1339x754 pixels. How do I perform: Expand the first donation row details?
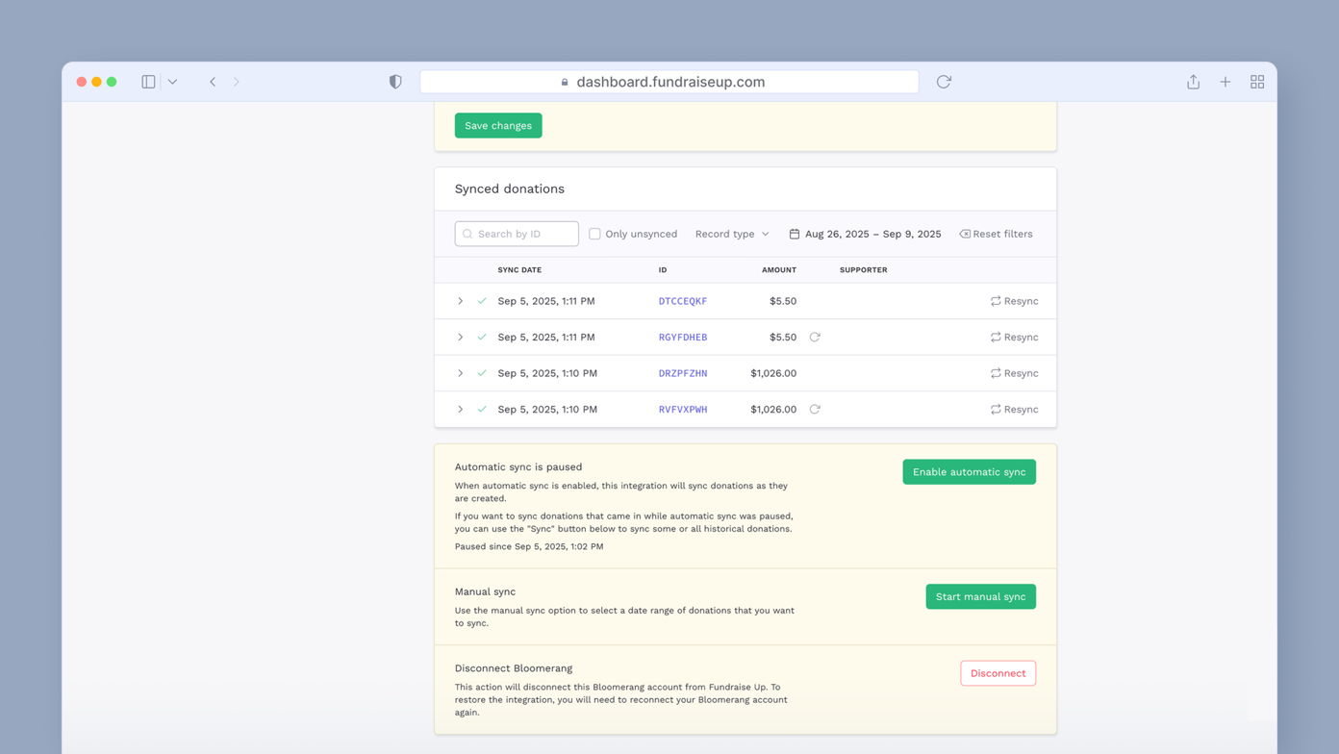click(460, 300)
